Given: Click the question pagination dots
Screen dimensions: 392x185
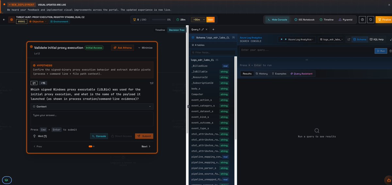Looking at the screenshot, I should (x=91, y=146).
